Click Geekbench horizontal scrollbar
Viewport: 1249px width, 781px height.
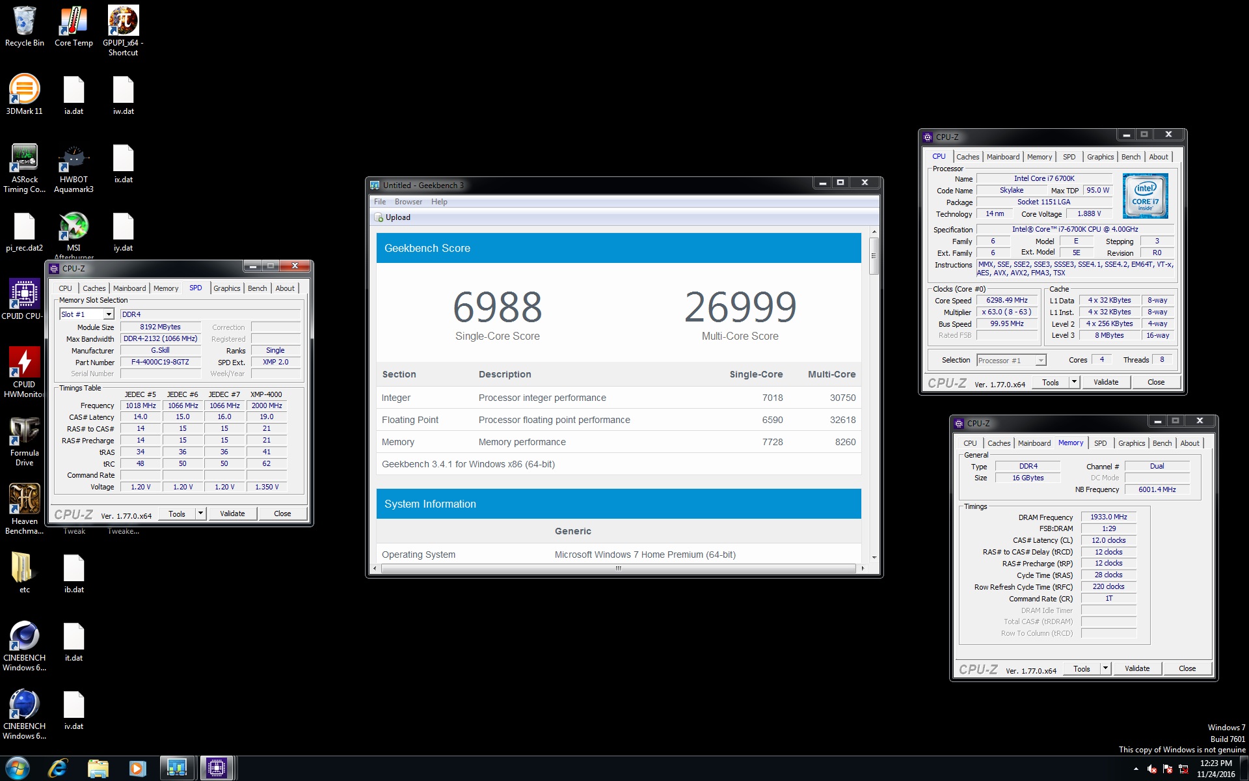[618, 568]
